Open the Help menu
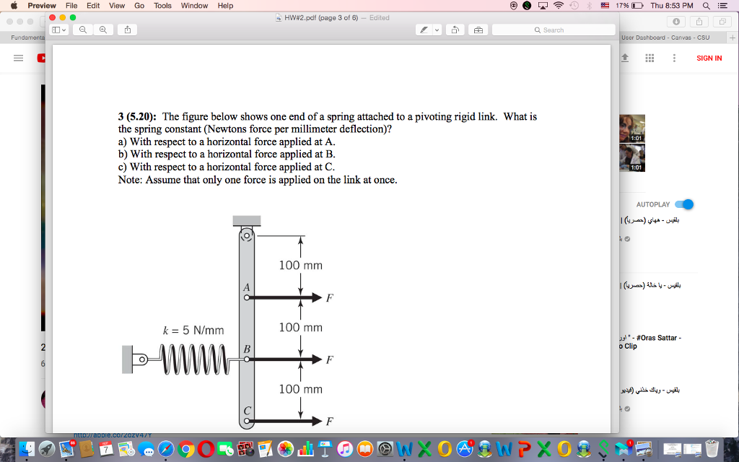Screen dimensions: 739x462 pyautogui.click(x=225, y=6)
